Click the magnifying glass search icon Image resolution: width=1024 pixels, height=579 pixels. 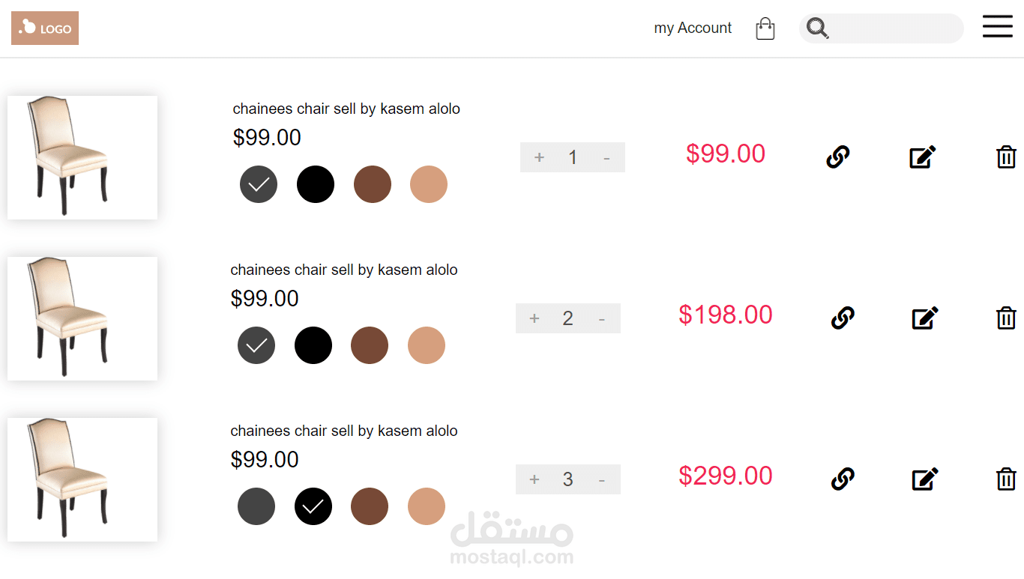pos(818,28)
